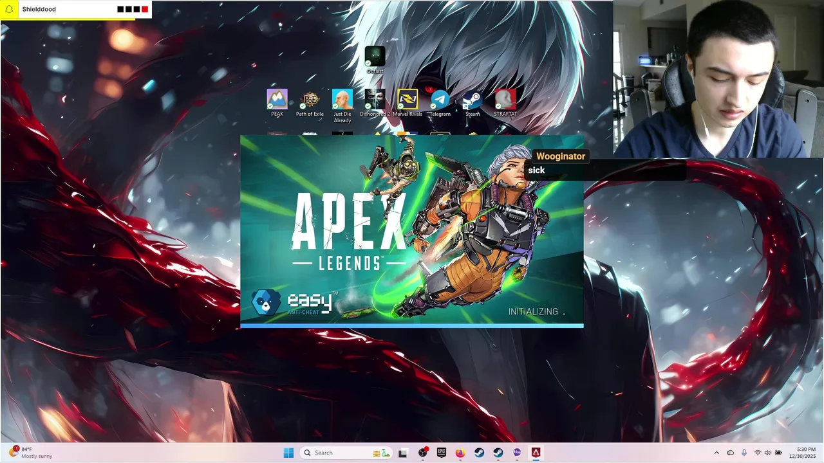Screen dimensions: 824x463
Task: Click the Apex splash loading progress bar
Action: (412, 326)
